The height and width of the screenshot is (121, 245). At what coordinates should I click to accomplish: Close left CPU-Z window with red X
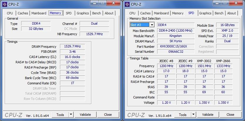tap(114, 3)
